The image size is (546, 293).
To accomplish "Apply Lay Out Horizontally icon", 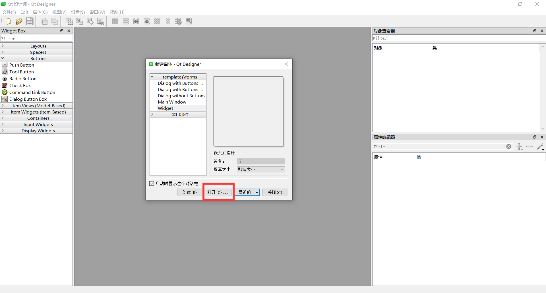I will (115, 21).
